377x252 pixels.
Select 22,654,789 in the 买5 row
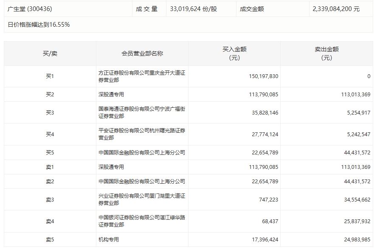point(265,153)
